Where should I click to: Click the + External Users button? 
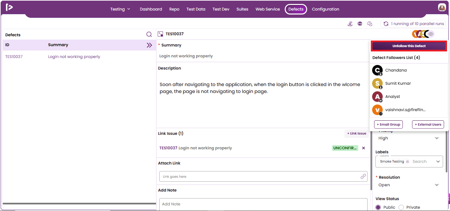click(428, 125)
